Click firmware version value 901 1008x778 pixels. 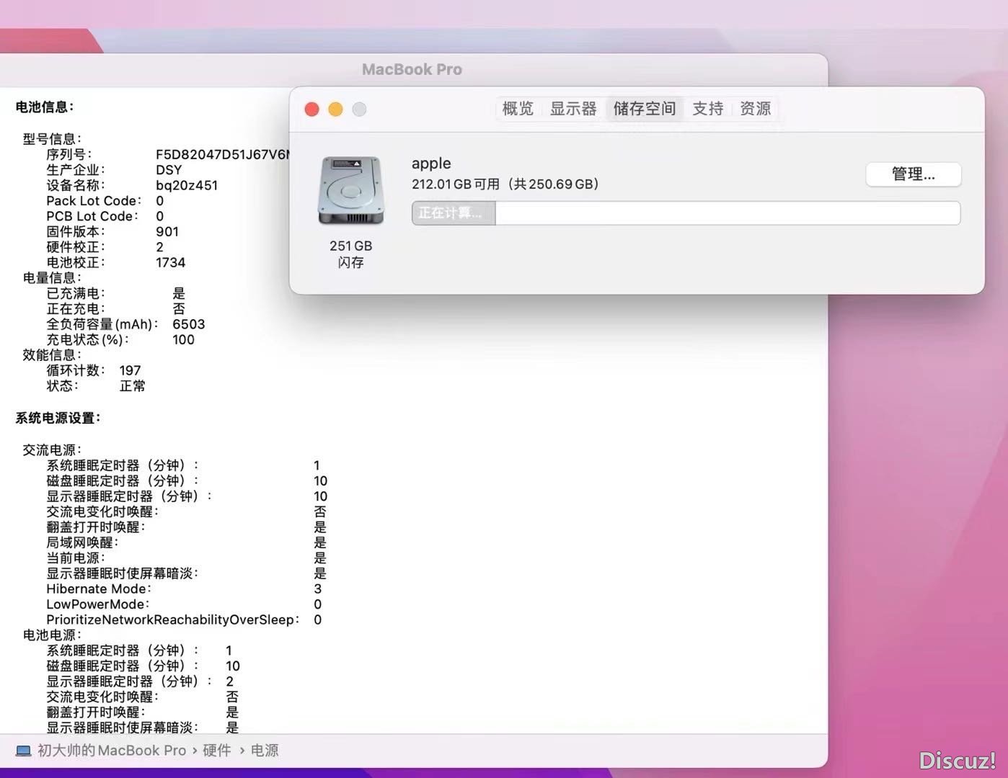[x=167, y=232]
